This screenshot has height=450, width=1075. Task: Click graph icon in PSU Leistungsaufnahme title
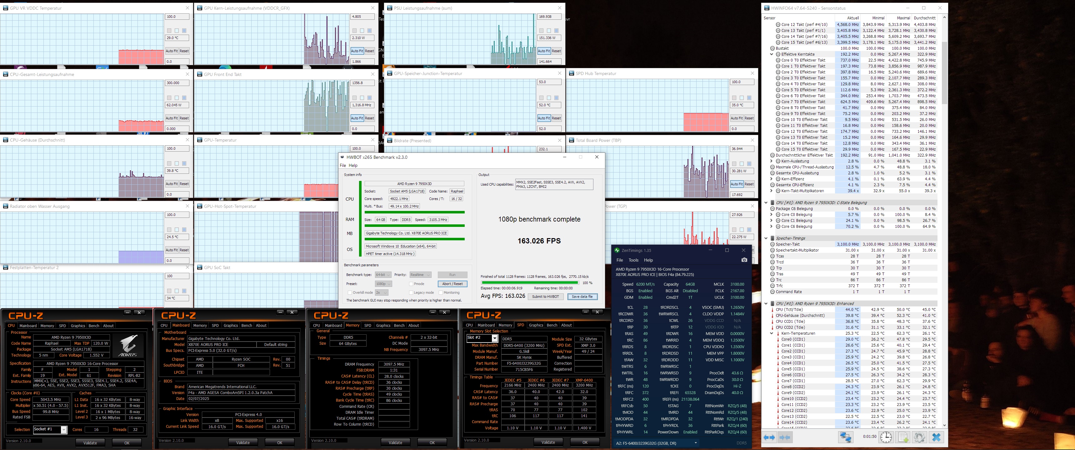coord(389,8)
